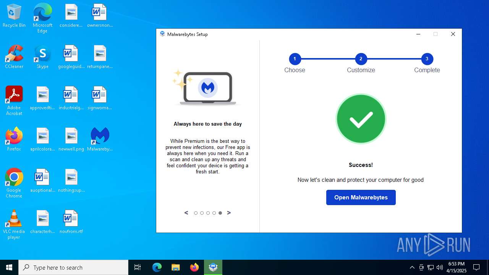
Task: Open the volume control tray icon
Action: (439, 267)
